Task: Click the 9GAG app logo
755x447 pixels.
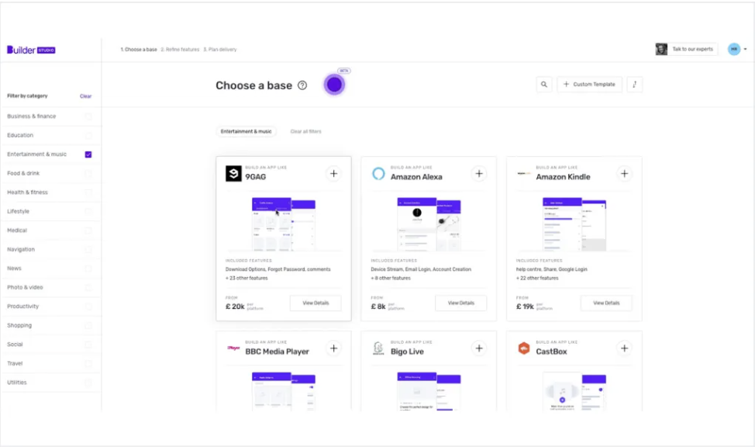Action: pos(233,174)
